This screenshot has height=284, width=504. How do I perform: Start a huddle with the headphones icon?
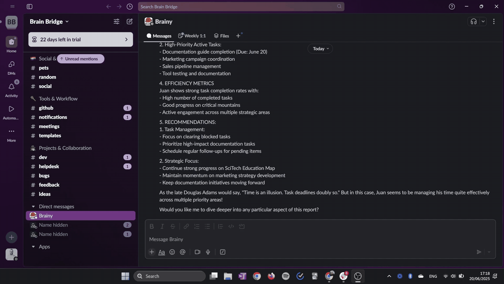coord(474,22)
